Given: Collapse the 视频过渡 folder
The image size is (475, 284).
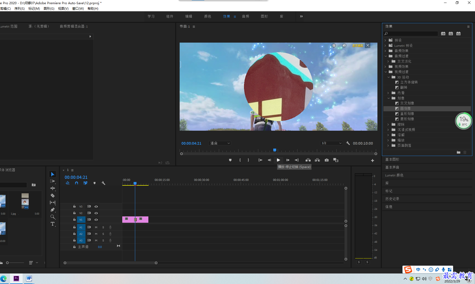Looking at the screenshot, I should [386, 72].
